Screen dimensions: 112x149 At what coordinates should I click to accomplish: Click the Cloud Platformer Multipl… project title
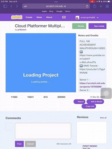[40, 26]
